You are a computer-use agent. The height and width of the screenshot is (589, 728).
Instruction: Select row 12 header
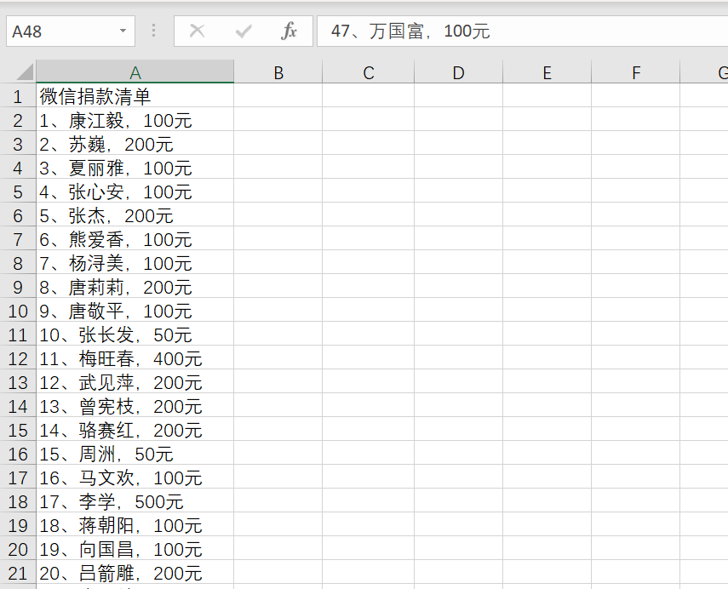click(x=18, y=359)
